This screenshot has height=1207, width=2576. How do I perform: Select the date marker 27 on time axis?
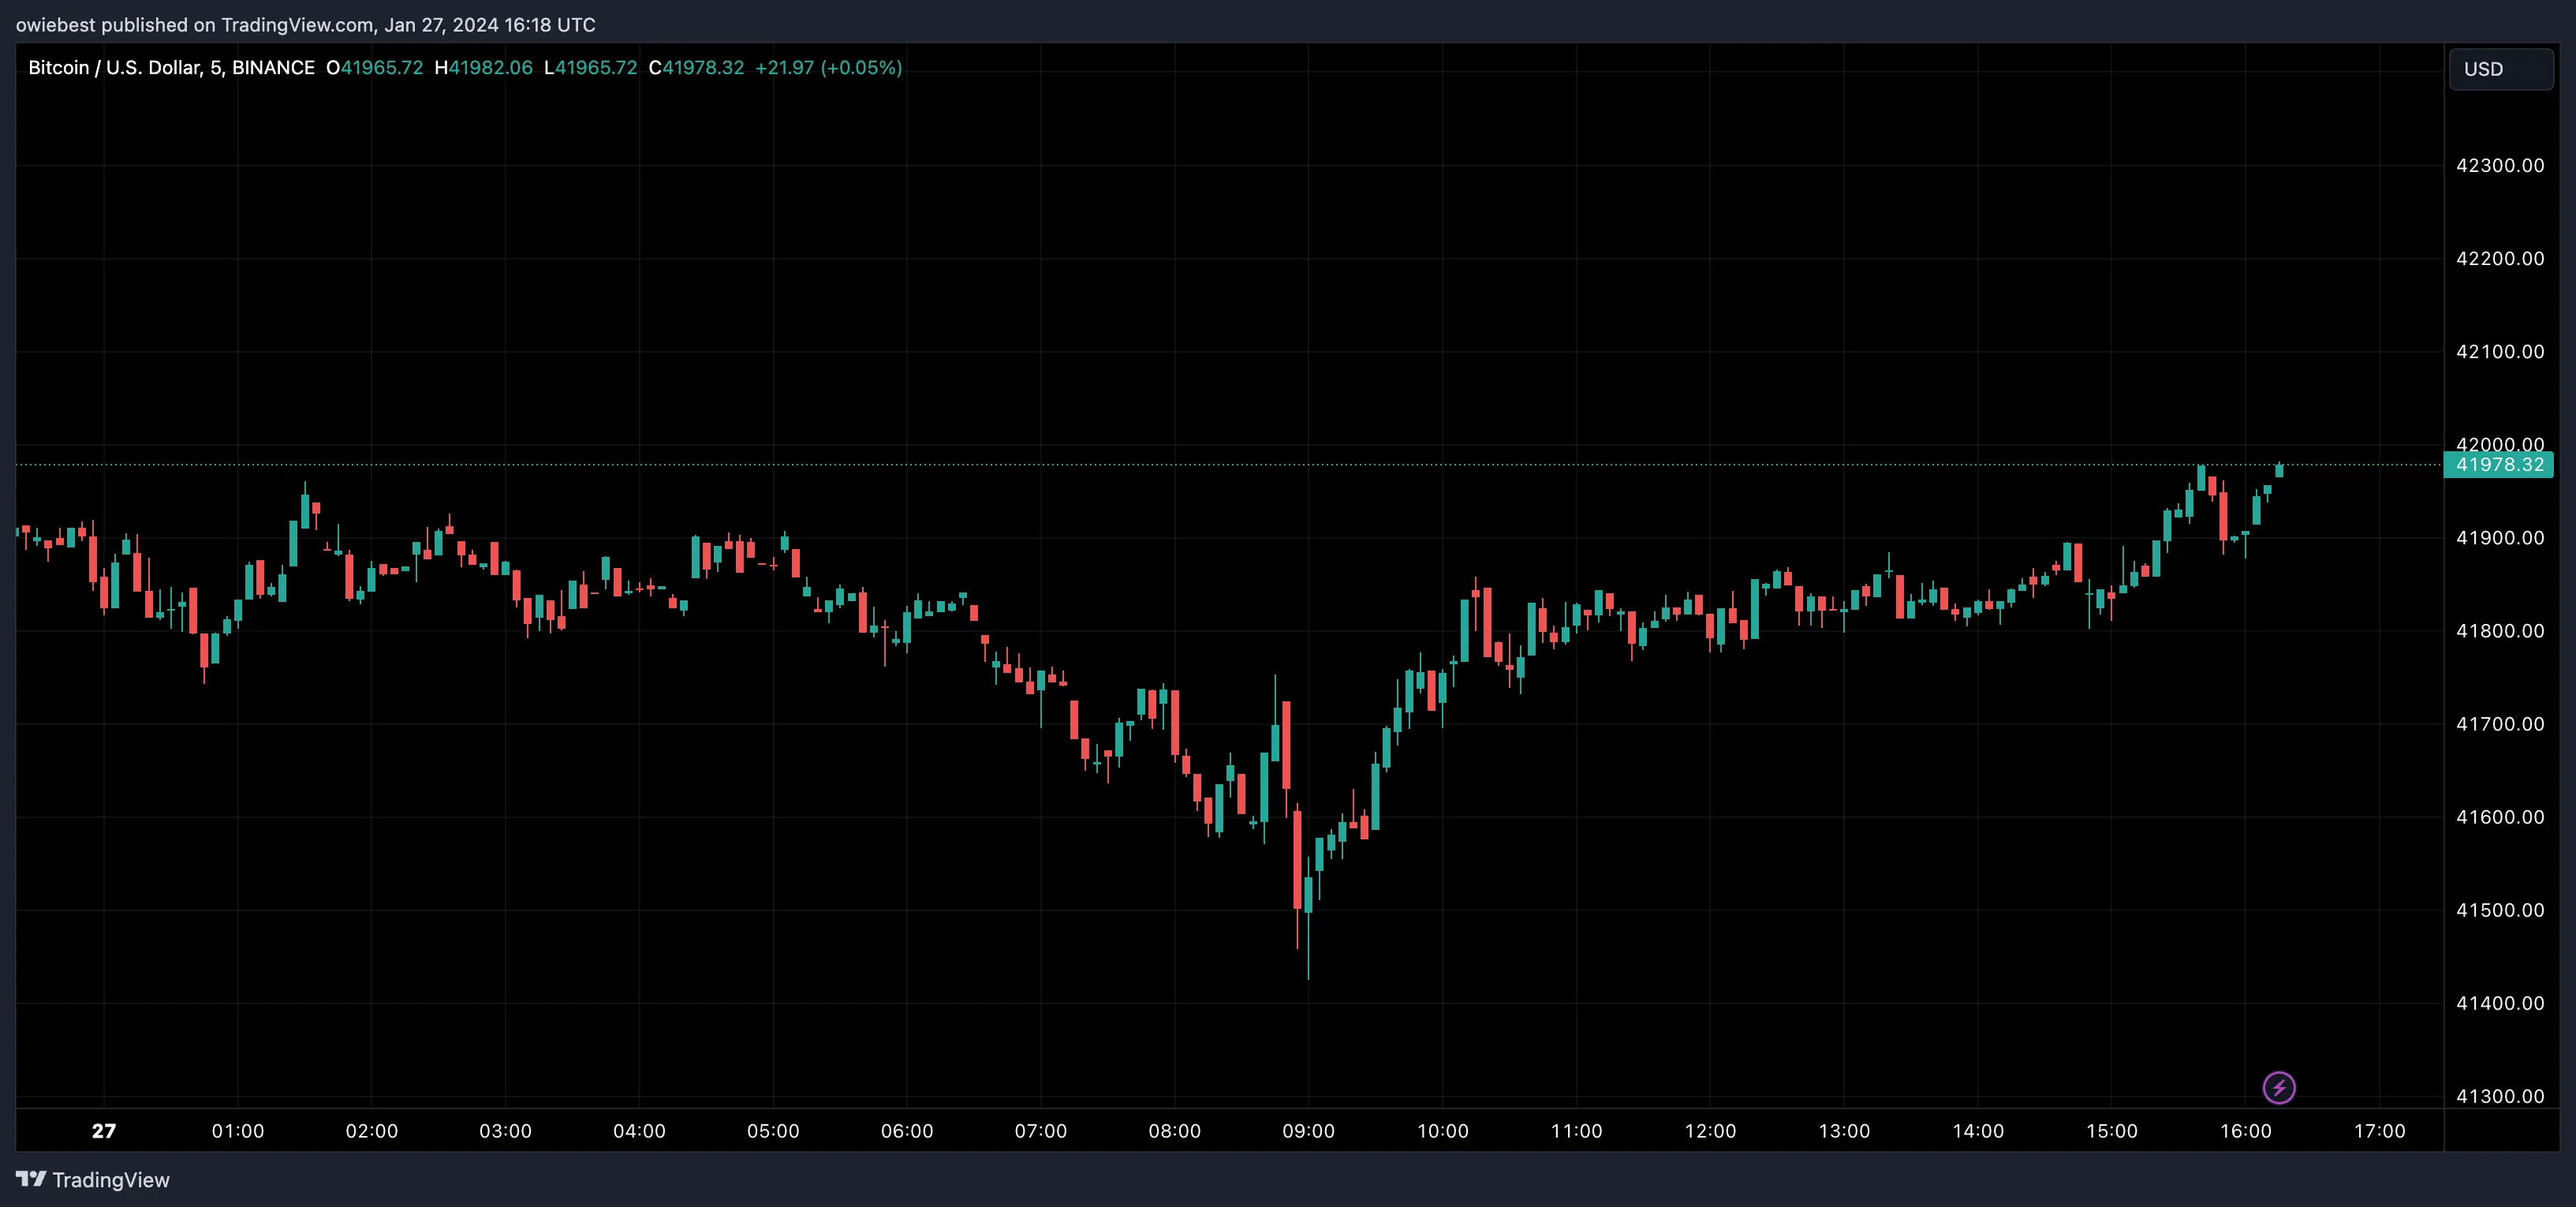click(103, 1131)
